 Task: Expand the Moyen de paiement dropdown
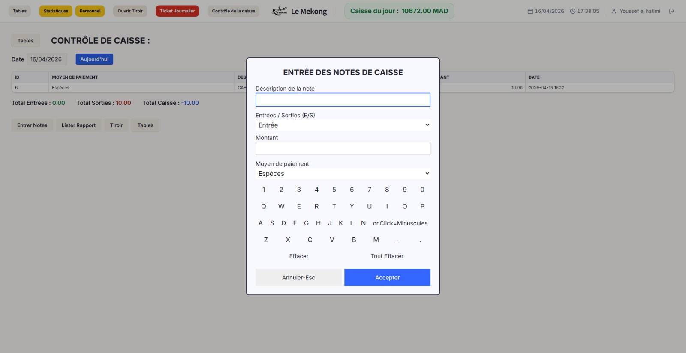(x=343, y=173)
